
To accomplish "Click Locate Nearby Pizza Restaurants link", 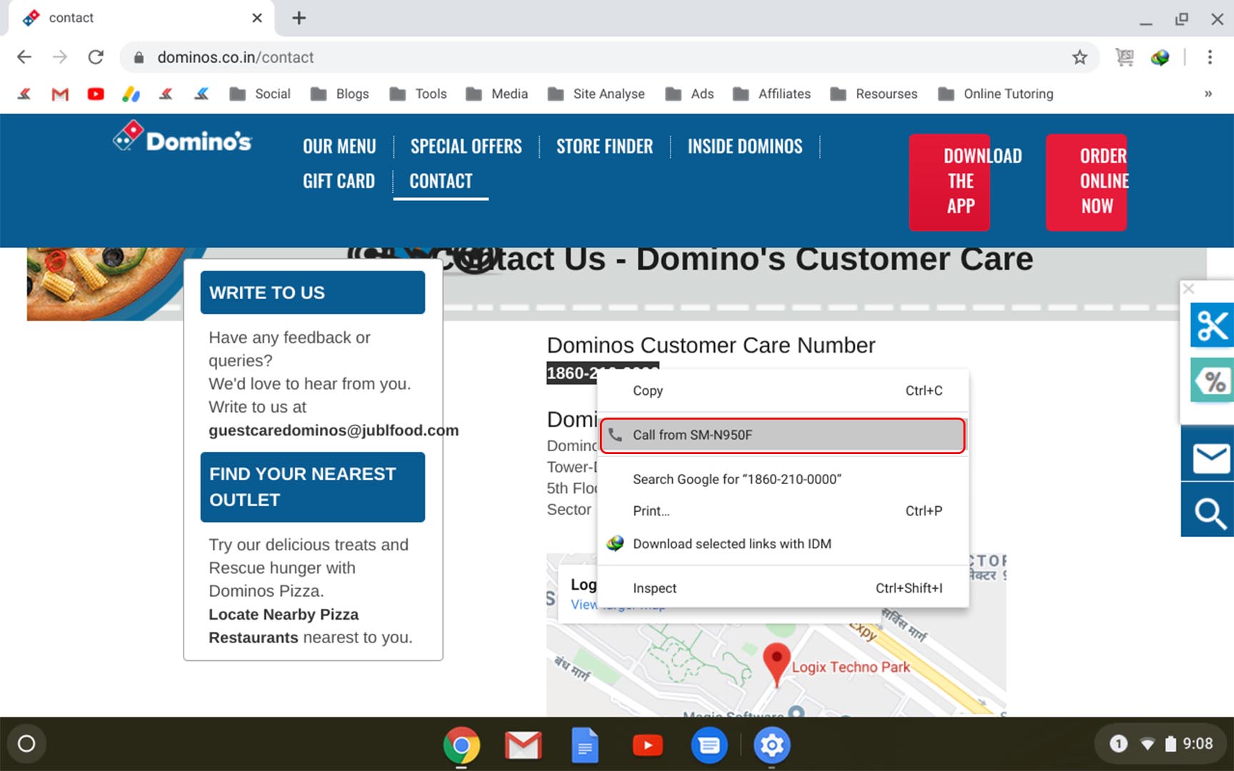I will (x=284, y=626).
